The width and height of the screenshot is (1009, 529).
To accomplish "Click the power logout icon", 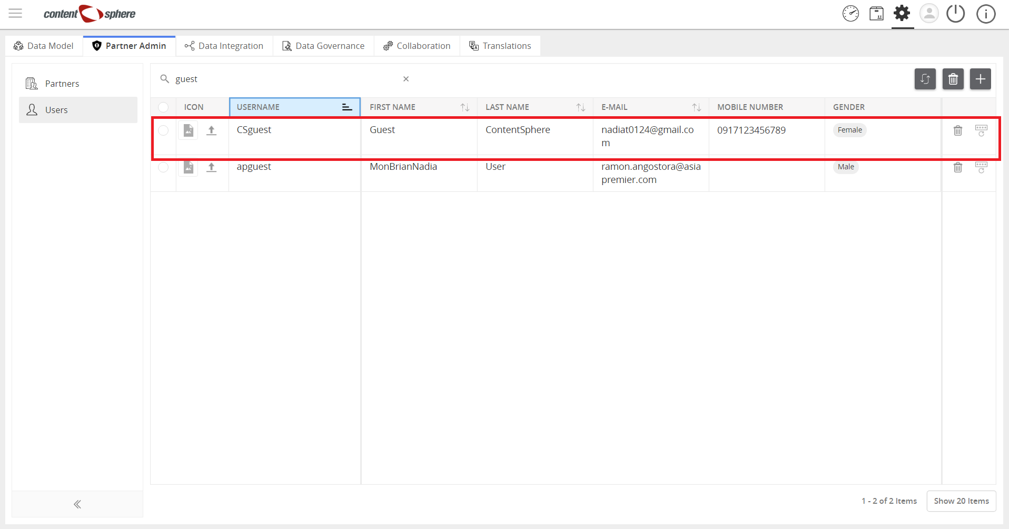I will click(955, 14).
